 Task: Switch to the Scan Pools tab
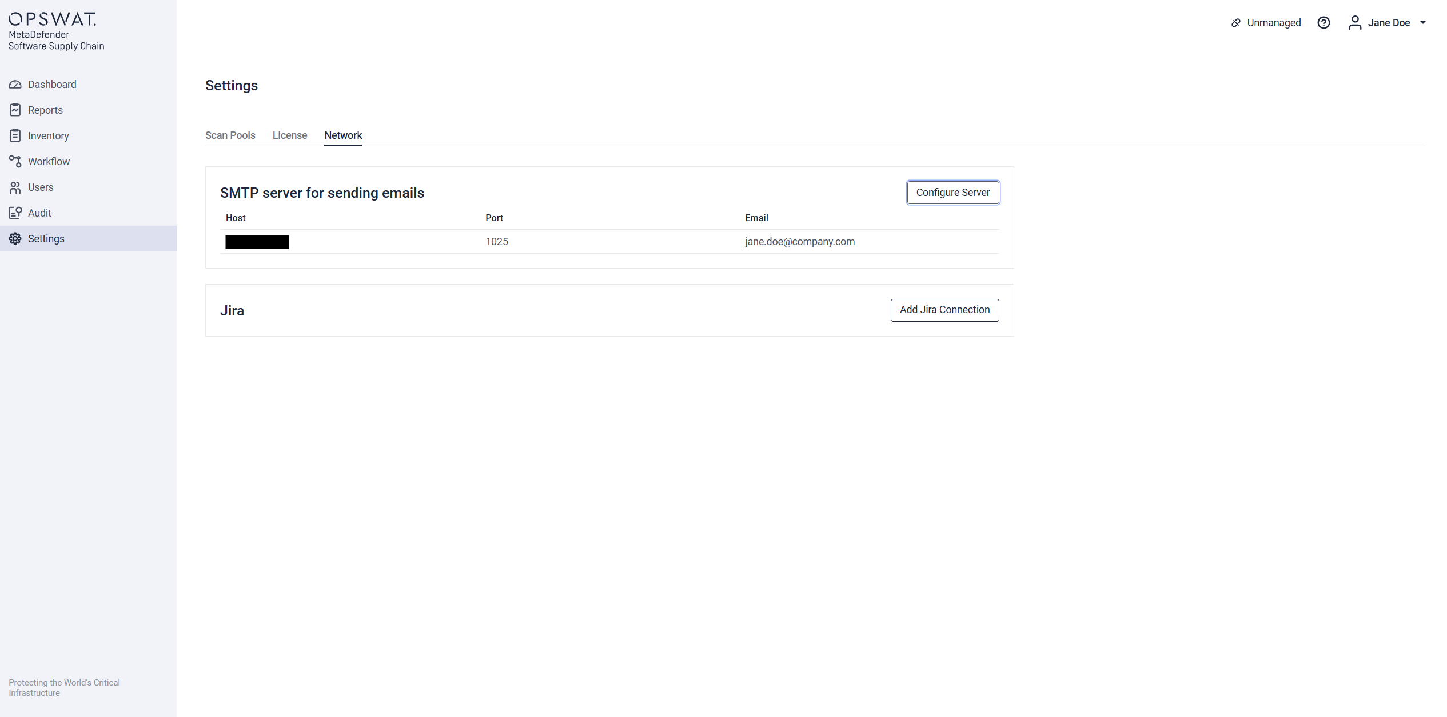(230, 135)
